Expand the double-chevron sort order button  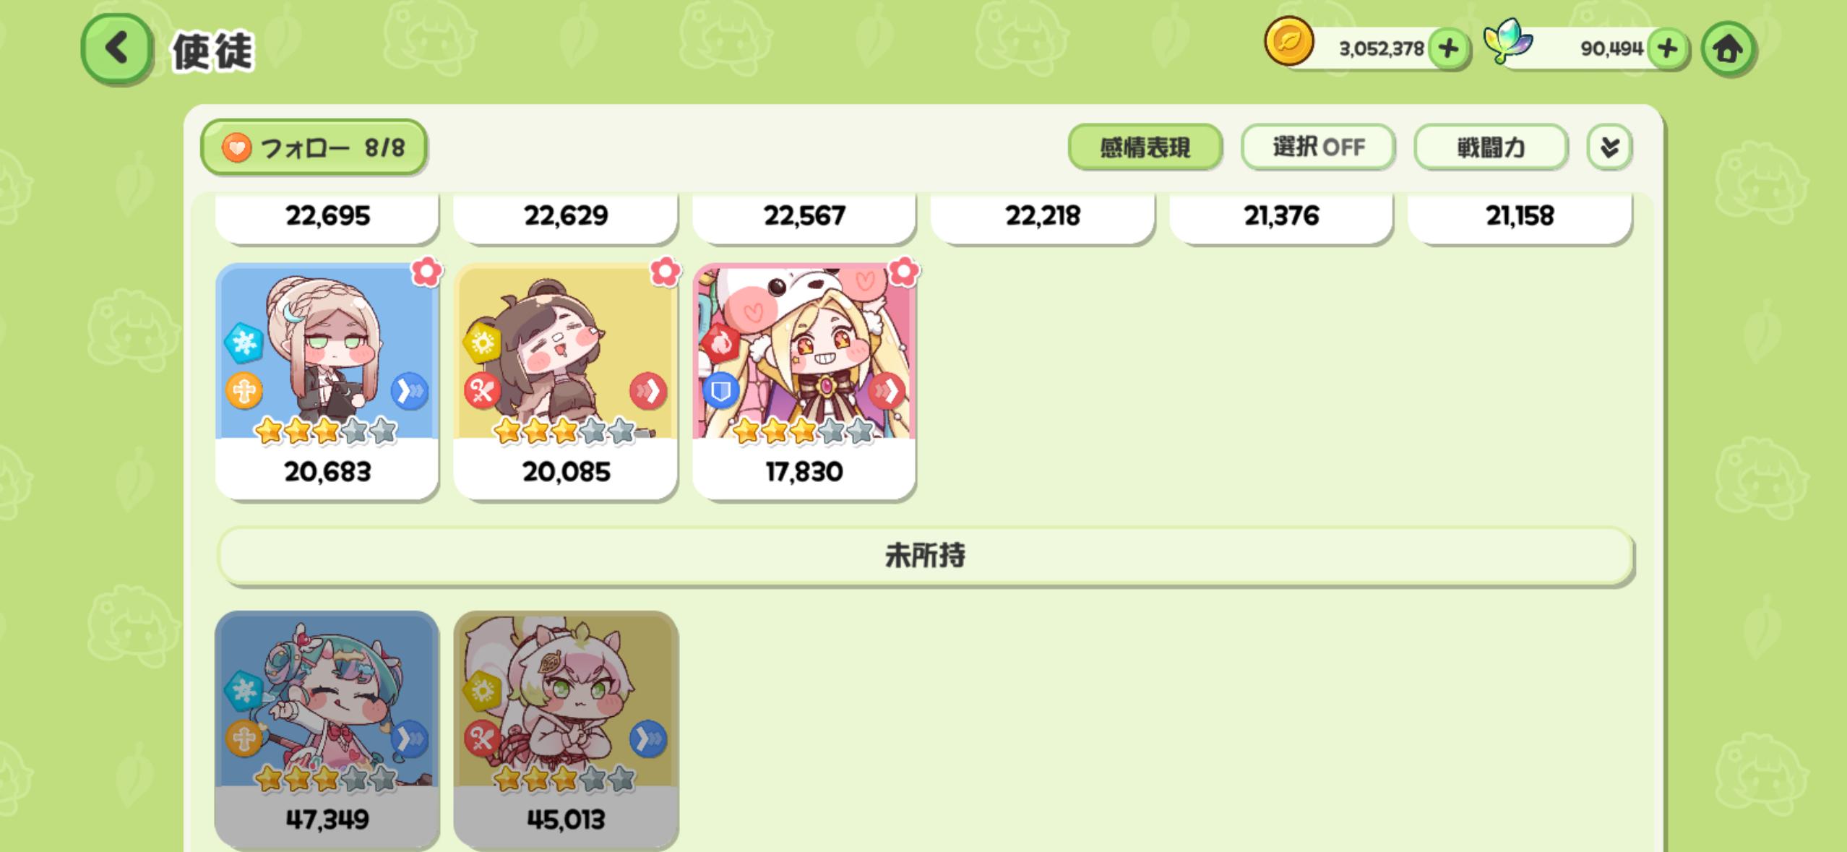[1609, 147]
